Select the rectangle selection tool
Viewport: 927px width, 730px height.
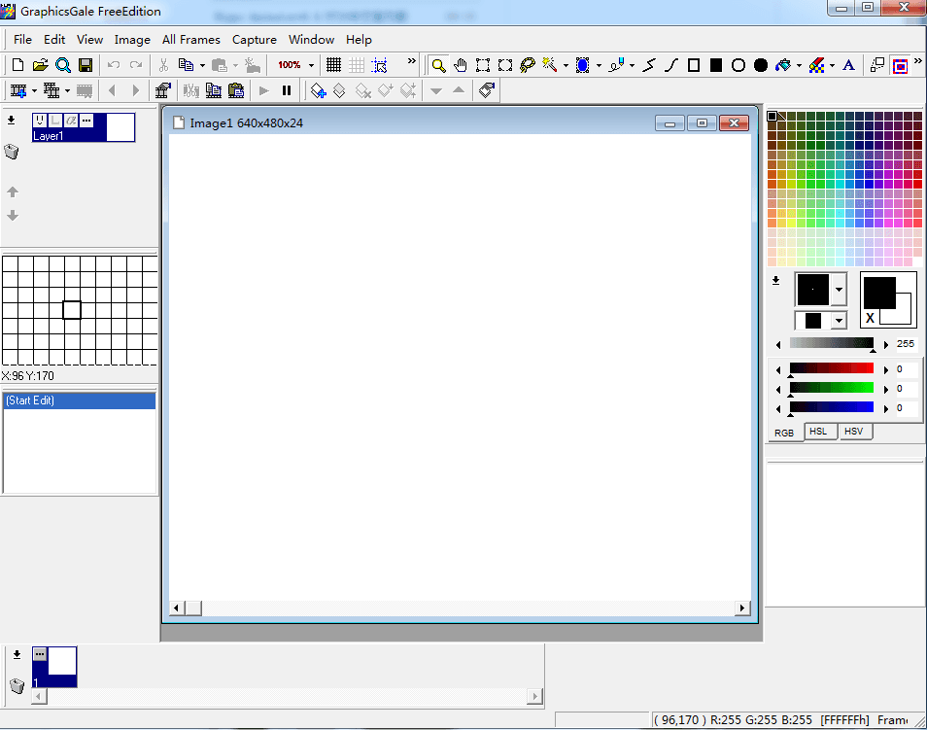point(483,65)
